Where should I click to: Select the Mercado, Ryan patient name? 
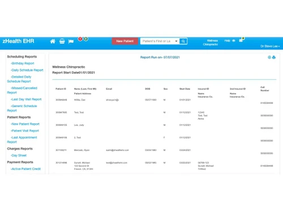click(82, 150)
